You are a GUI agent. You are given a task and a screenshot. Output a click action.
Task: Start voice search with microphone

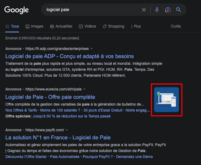click(157, 10)
